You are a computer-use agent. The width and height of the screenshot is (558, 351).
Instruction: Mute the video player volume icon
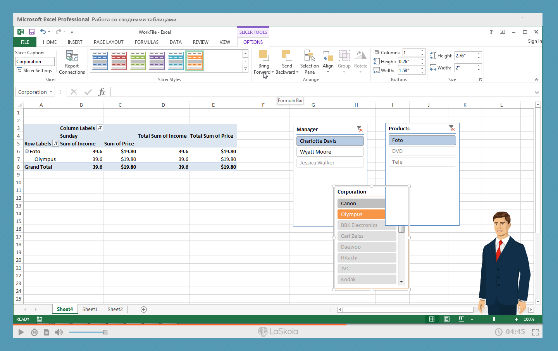(59, 332)
